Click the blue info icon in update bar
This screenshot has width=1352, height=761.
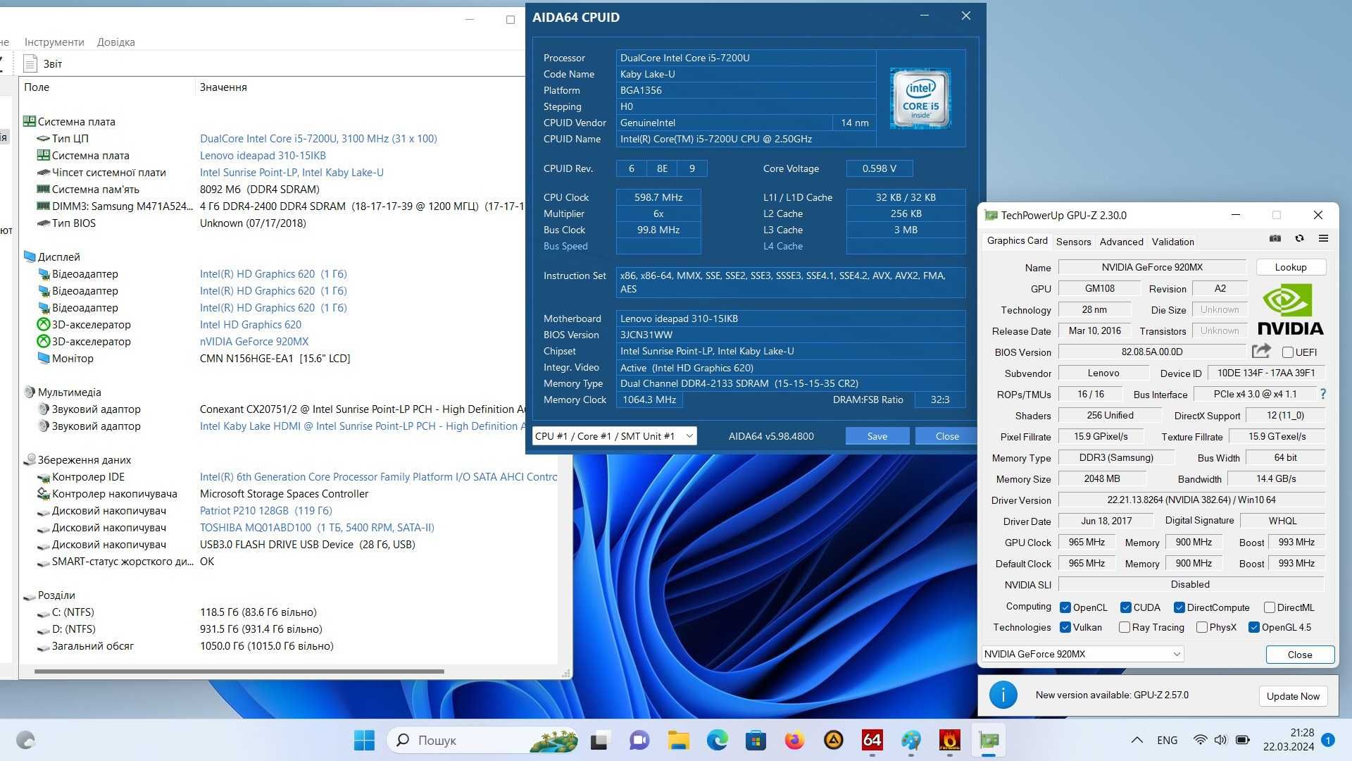(x=1003, y=695)
